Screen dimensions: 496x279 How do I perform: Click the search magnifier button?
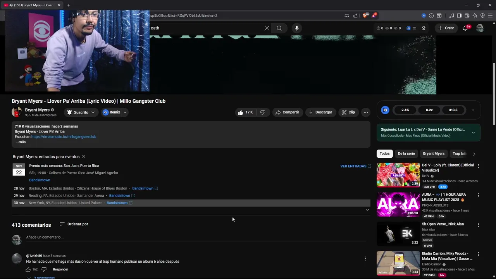(x=279, y=28)
